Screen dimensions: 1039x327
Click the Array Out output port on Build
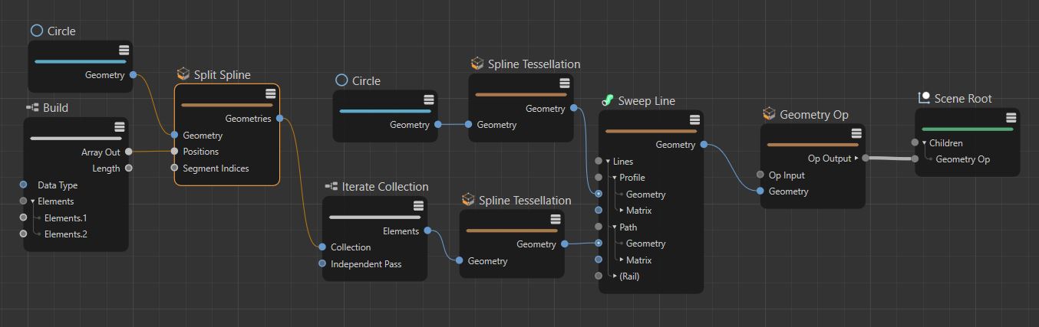128,152
